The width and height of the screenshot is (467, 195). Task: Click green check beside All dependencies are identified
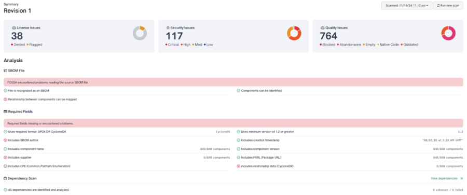[x=5, y=190]
